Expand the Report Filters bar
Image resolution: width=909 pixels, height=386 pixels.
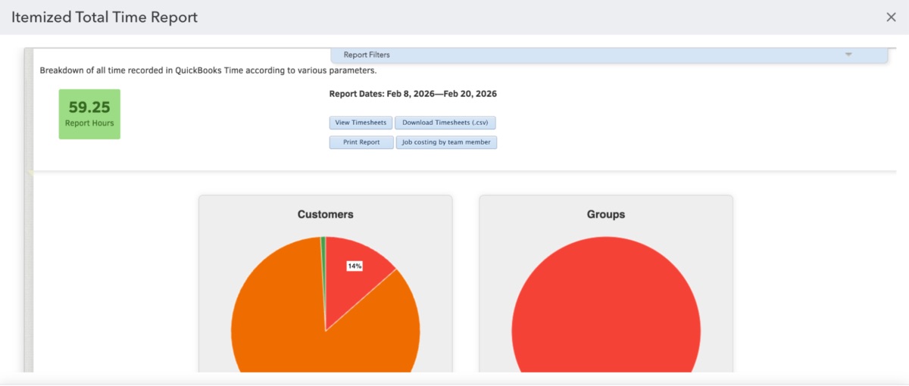609,55
